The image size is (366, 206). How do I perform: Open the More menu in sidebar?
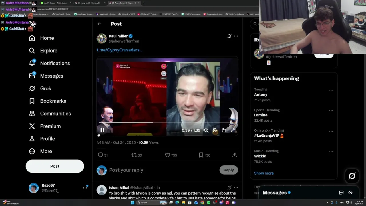click(x=40, y=151)
